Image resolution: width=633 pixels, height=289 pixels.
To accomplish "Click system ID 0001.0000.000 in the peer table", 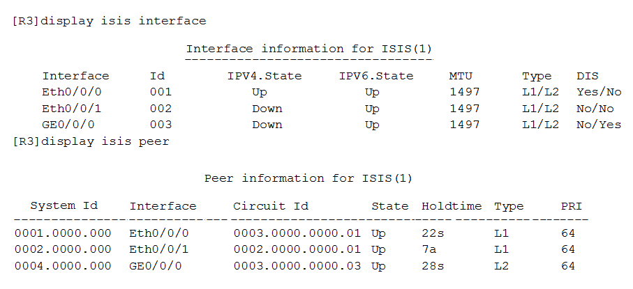I will pos(63,233).
